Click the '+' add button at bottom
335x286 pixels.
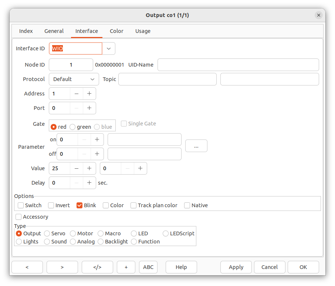126,267
